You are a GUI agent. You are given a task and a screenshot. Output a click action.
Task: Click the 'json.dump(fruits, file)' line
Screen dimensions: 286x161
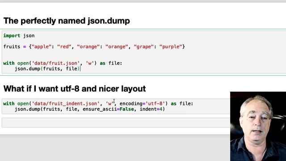point(47,68)
